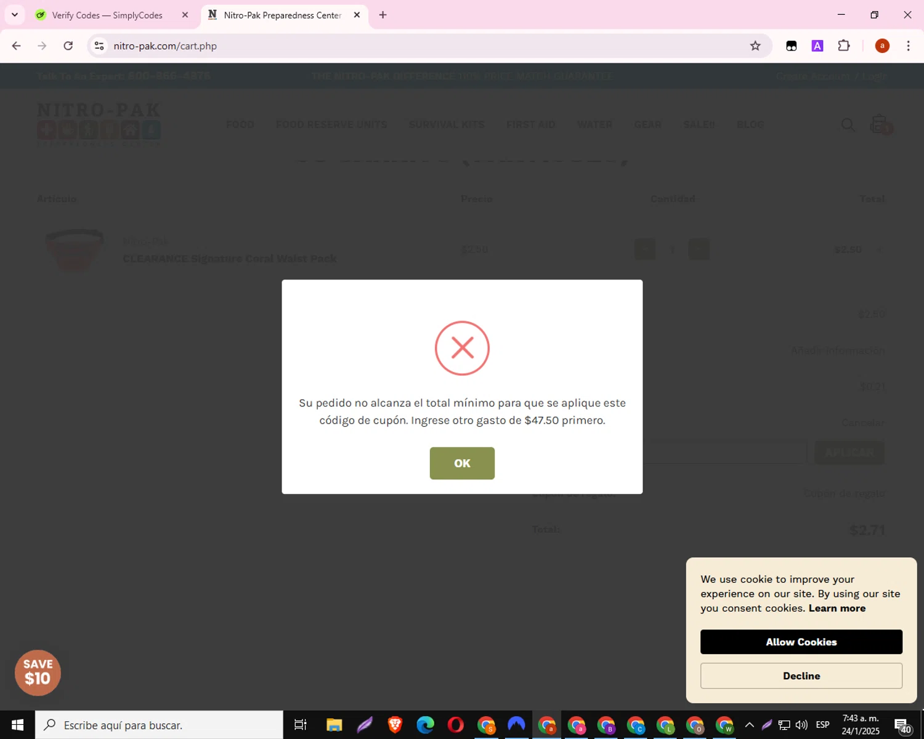Viewport: 924px width, 739px height.
Task: Click the ESP language indicator
Action: (x=822, y=725)
